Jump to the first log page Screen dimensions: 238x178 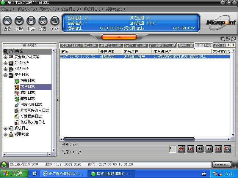[x=190, y=149]
